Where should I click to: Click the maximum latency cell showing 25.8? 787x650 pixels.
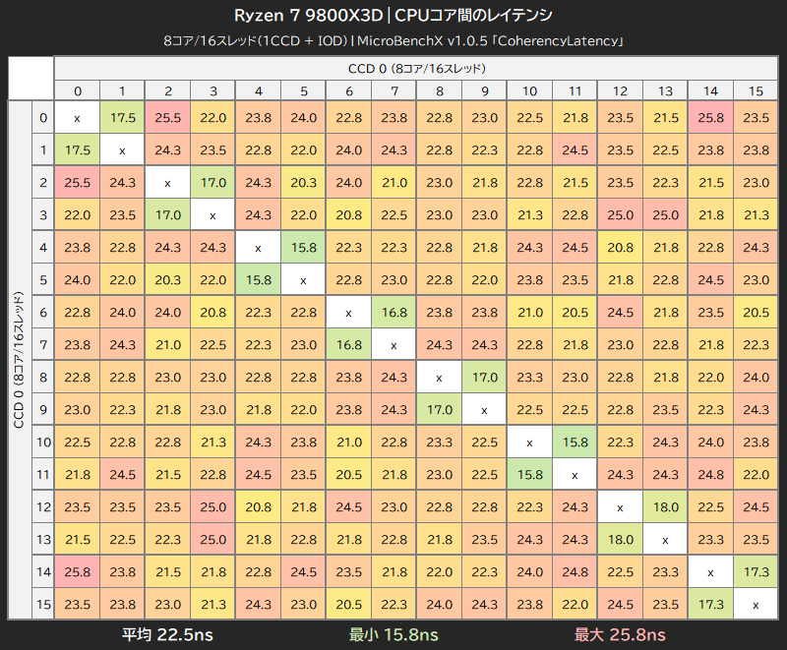tap(710, 118)
